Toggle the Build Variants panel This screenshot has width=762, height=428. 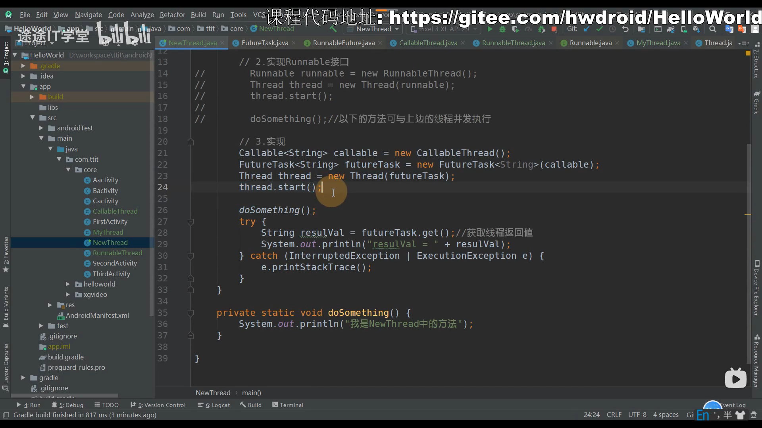tap(6, 307)
